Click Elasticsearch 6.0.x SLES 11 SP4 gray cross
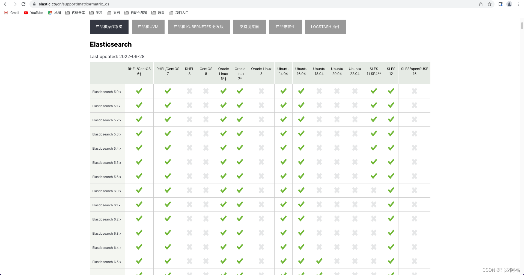The height and width of the screenshot is (275, 524). click(374, 190)
